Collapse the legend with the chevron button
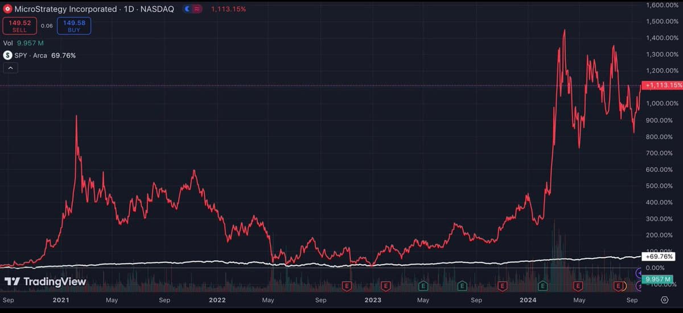 pos(10,68)
